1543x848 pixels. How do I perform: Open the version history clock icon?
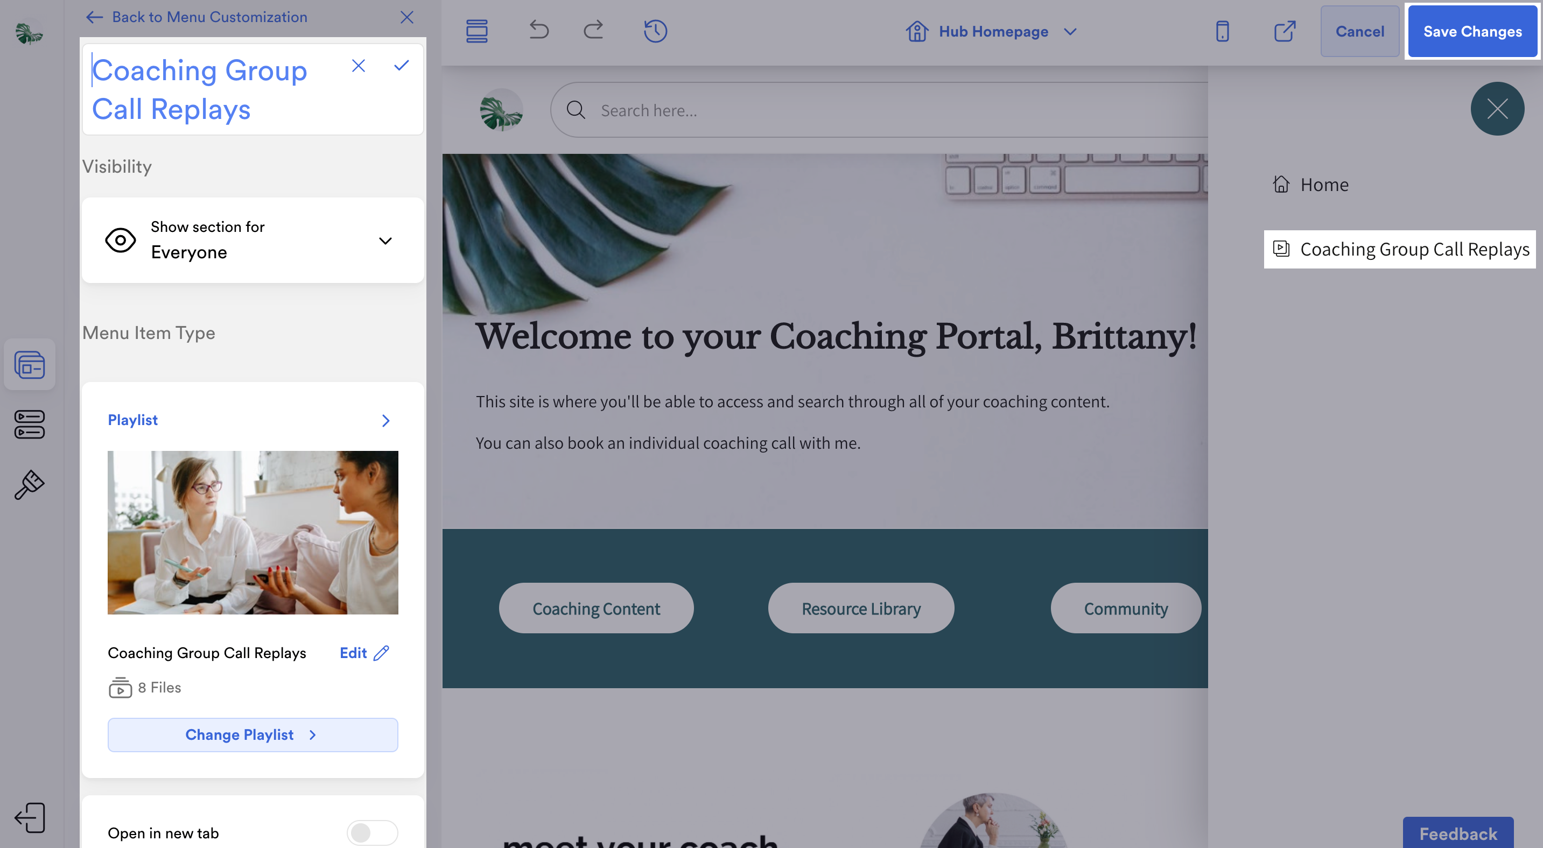coord(655,31)
